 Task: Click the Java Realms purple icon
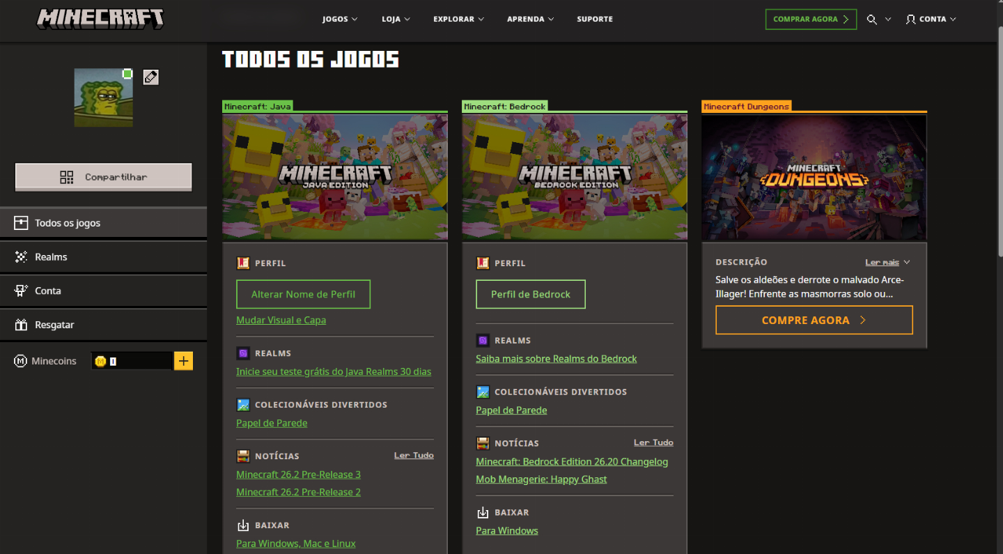[x=243, y=353]
